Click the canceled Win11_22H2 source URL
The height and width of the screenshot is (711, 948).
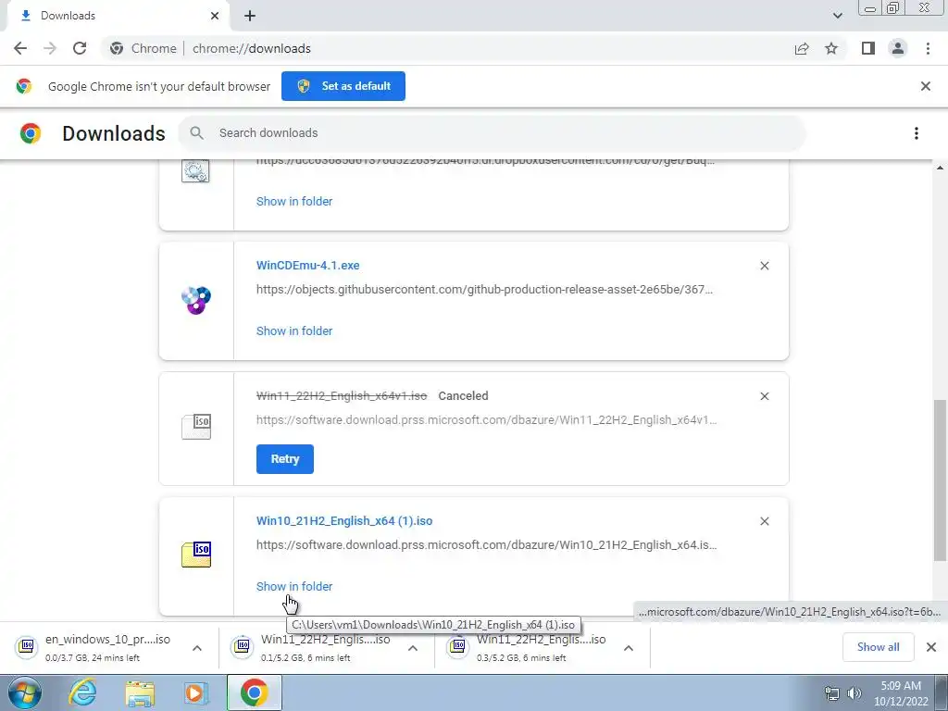coord(487,419)
